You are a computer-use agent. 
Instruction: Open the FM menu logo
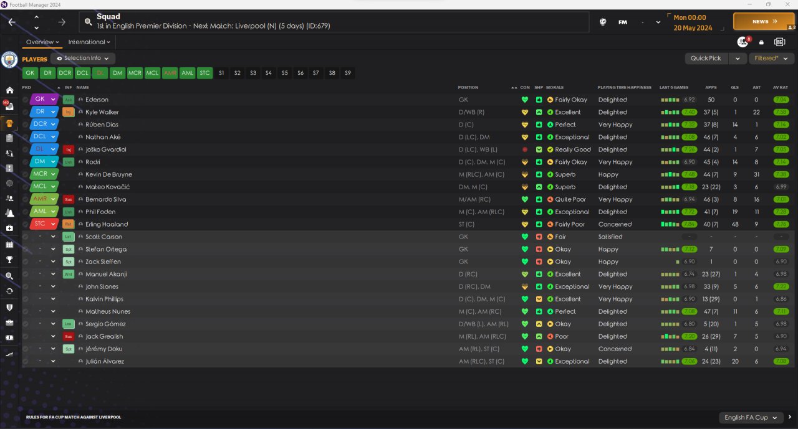pyautogui.click(x=623, y=22)
